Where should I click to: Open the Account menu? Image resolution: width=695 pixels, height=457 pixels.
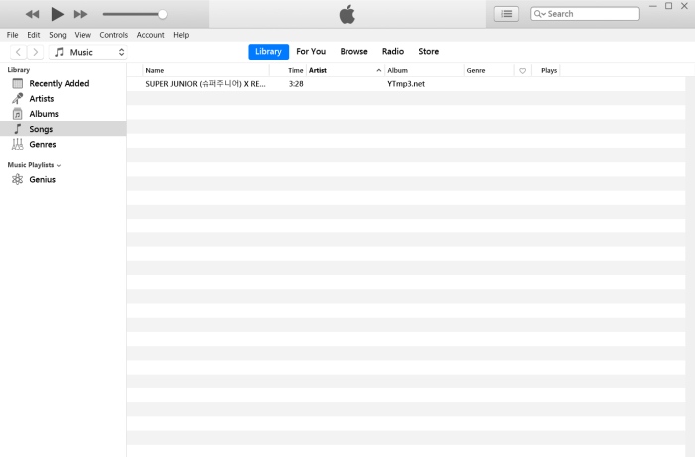pyautogui.click(x=150, y=35)
